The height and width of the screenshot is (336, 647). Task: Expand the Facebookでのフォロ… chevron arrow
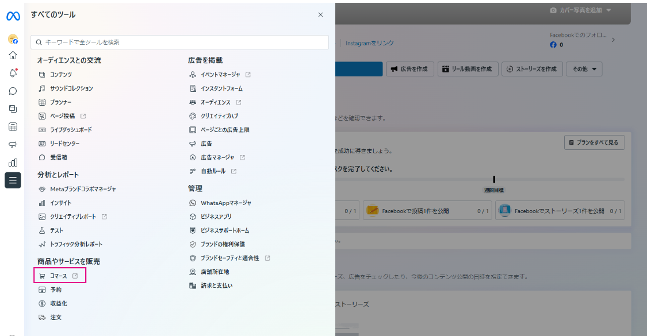[613, 40]
